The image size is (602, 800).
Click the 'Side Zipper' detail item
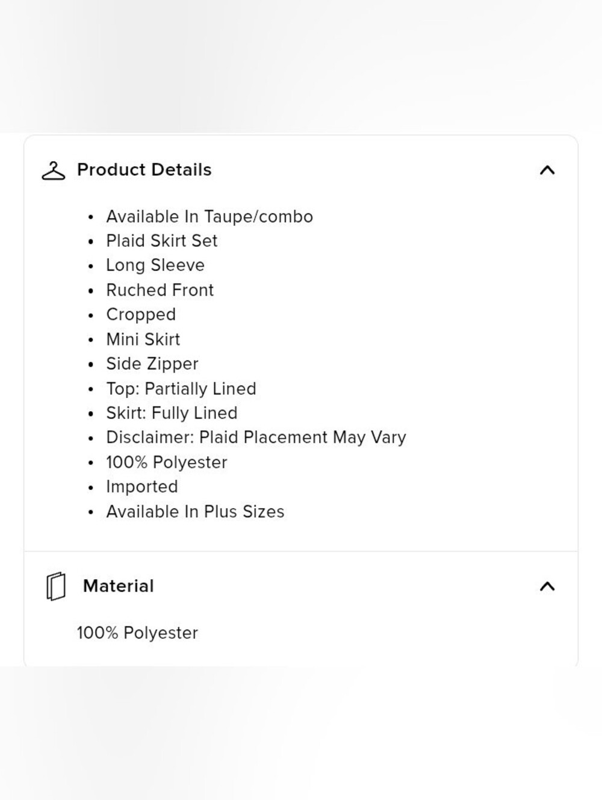[152, 364]
